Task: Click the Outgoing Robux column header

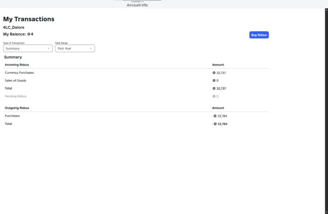Action: pyautogui.click(x=17, y=108)
